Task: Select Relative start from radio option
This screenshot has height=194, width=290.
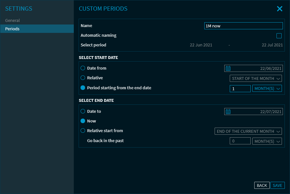Action: (x=83, y=131)
